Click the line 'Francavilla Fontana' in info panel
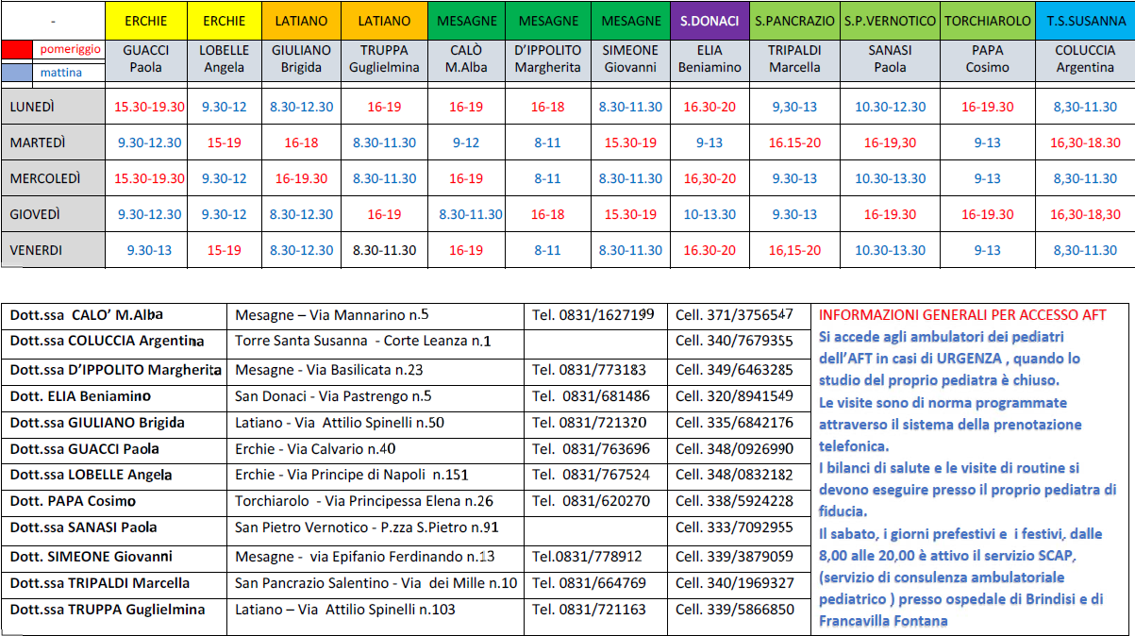The image size is (1135, 636). tap(883, 621)
